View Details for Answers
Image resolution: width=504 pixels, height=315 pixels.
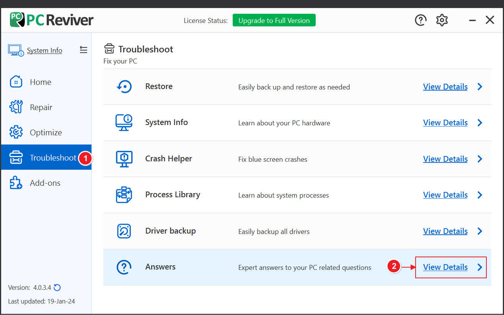click(x=445, y=267)
